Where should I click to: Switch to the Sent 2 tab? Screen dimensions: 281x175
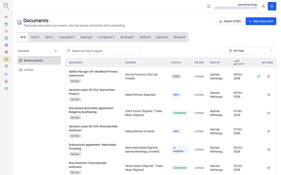pyautogui.click(x=49, y=37)
